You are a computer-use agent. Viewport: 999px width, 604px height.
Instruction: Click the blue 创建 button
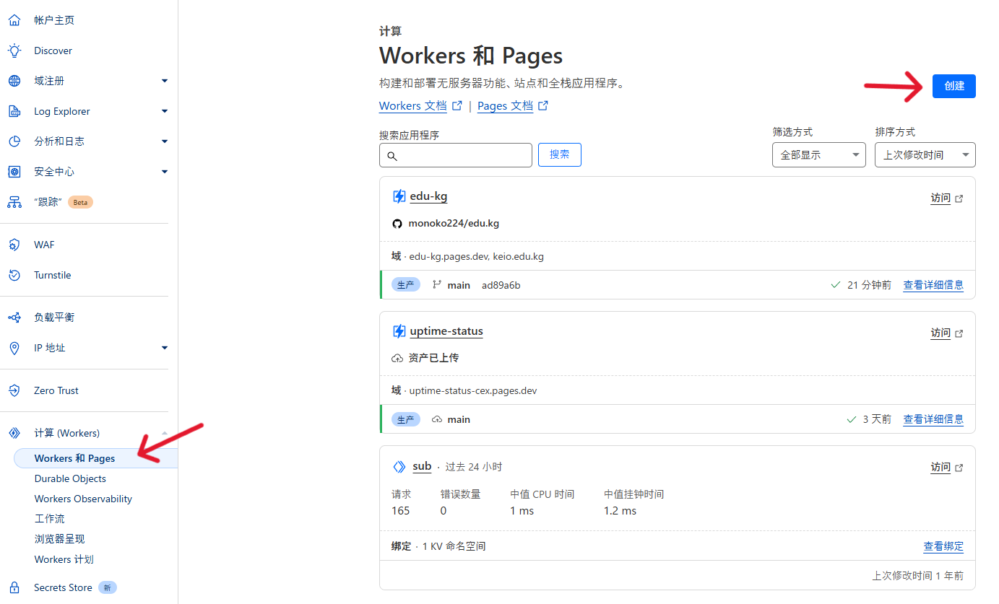click(x=953, y=86)
